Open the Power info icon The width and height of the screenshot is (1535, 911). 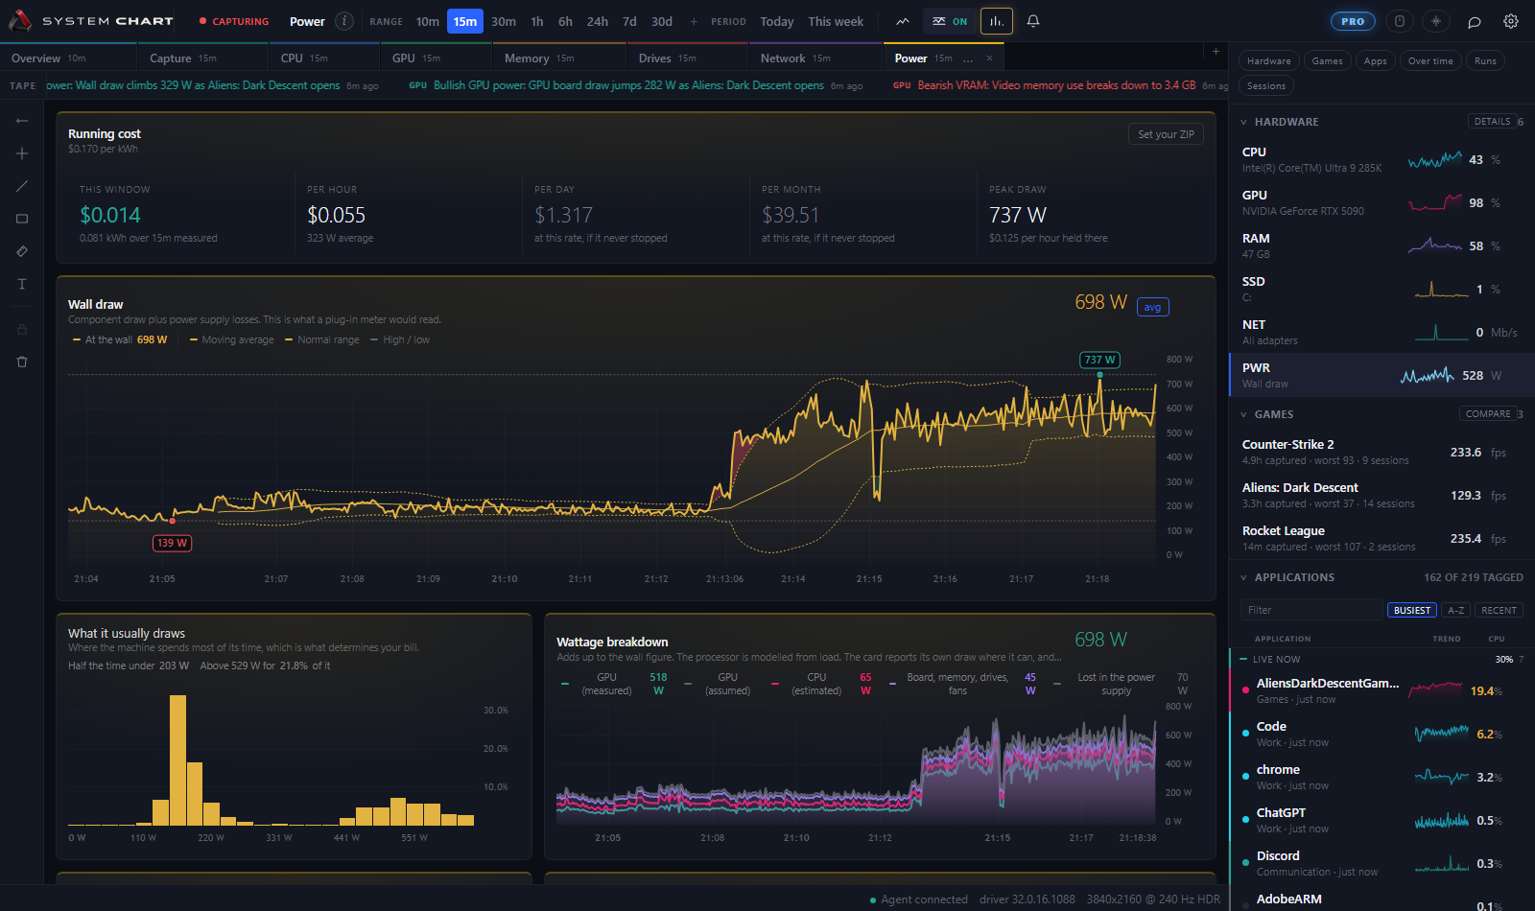[x=344, y=21]
